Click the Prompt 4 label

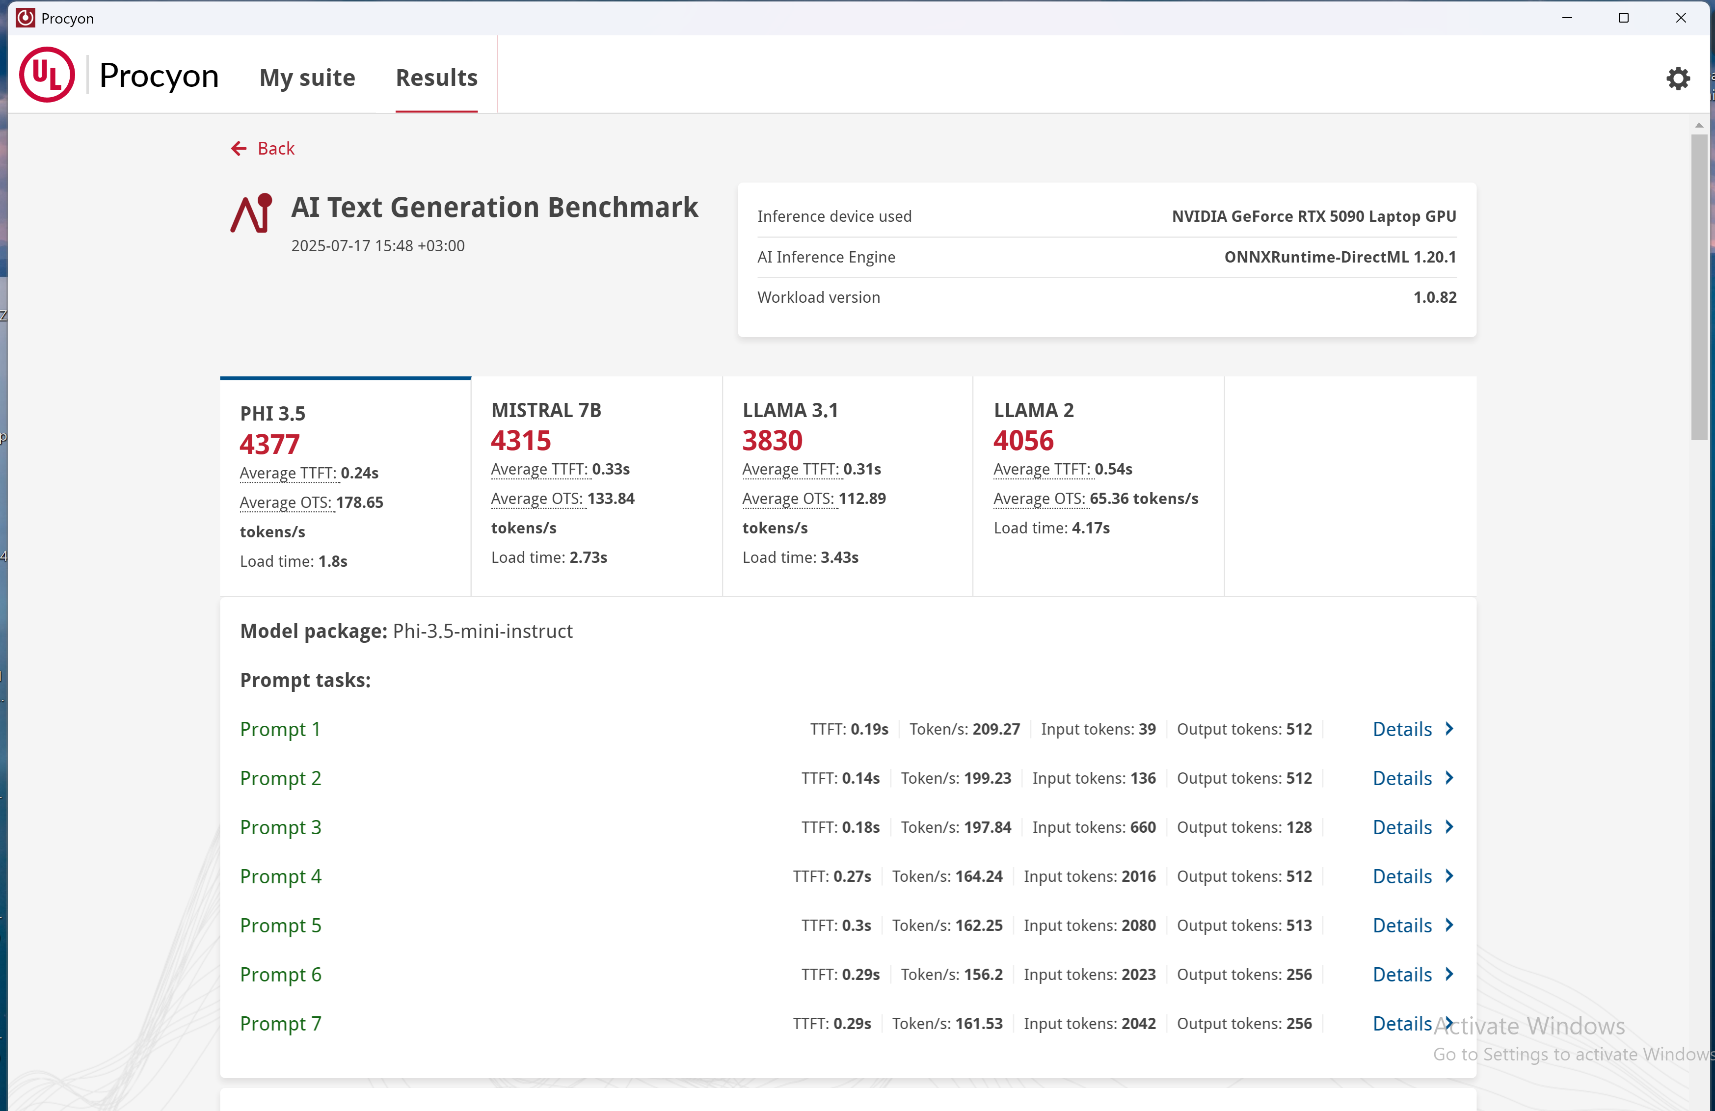click(280, 876)
